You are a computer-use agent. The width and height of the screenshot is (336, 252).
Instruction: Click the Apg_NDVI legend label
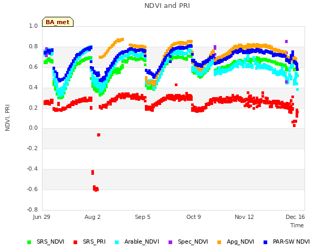click(x=240, y=241)
